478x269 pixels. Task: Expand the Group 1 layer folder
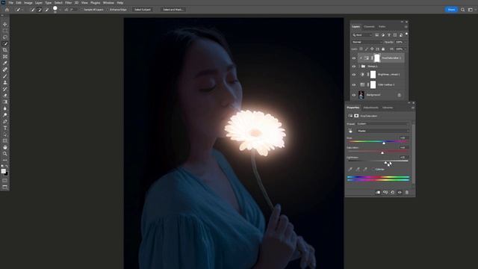[359, 67]
